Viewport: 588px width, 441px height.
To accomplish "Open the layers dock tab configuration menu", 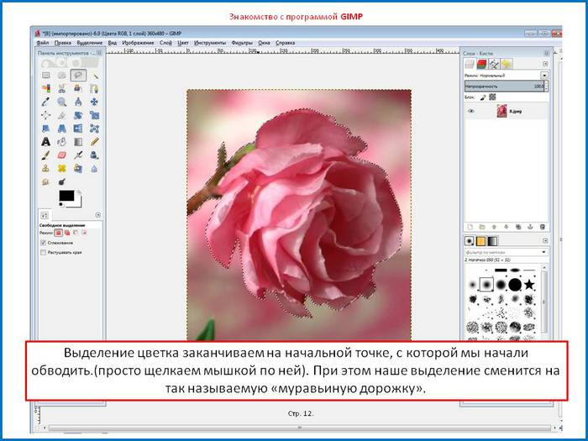I will (545, 64).
